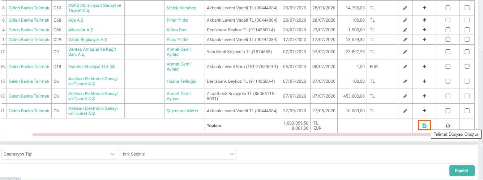
Task: Click the printer icon in the Toplam row
Action: click(x=448, y=126)
